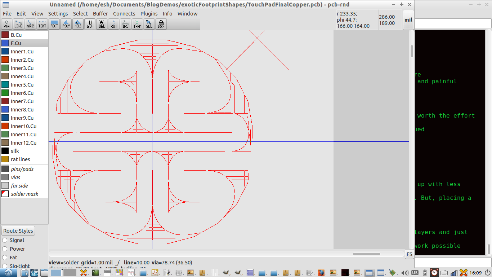Image resolution: width=492 pixels, height=277 pixels.
Task: Toggle Inner1.Cu layer visibility swatch
Action: (x=5, y=52)
